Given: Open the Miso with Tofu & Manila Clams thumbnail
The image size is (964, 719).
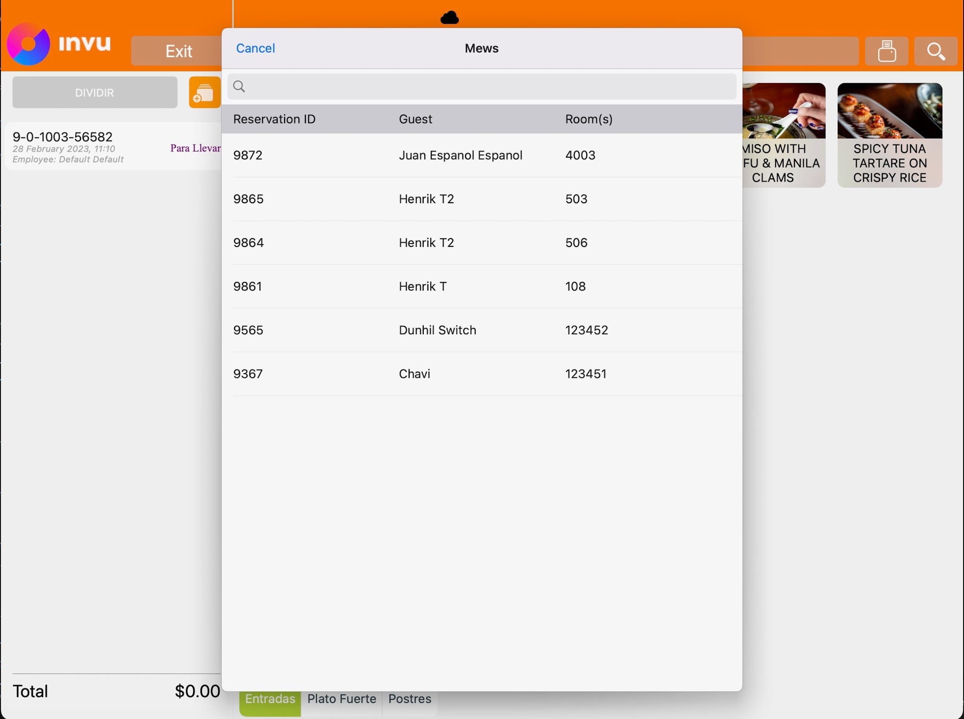Looking at the screenshot, I should [x=784, y=136].
